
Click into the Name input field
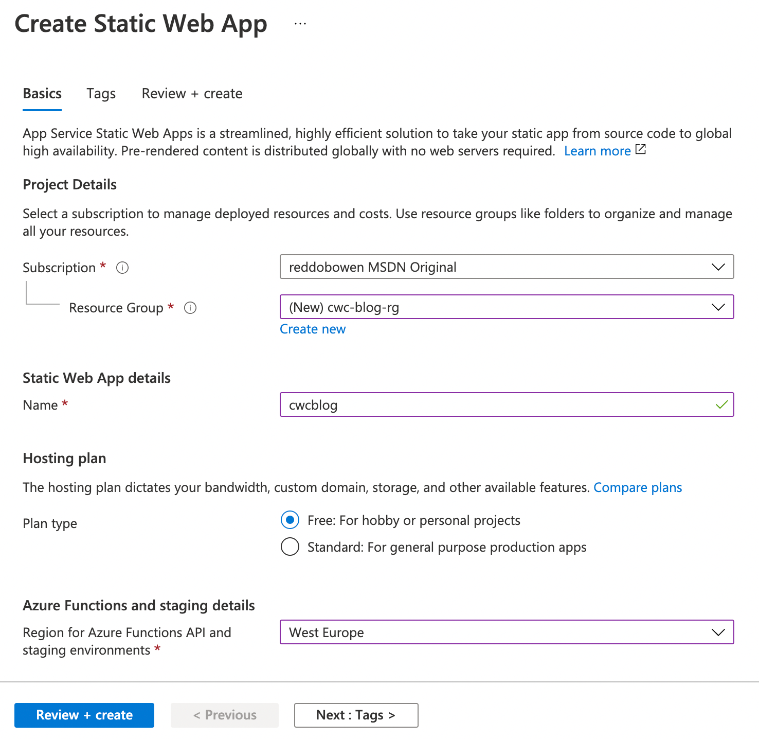(507, 404)
